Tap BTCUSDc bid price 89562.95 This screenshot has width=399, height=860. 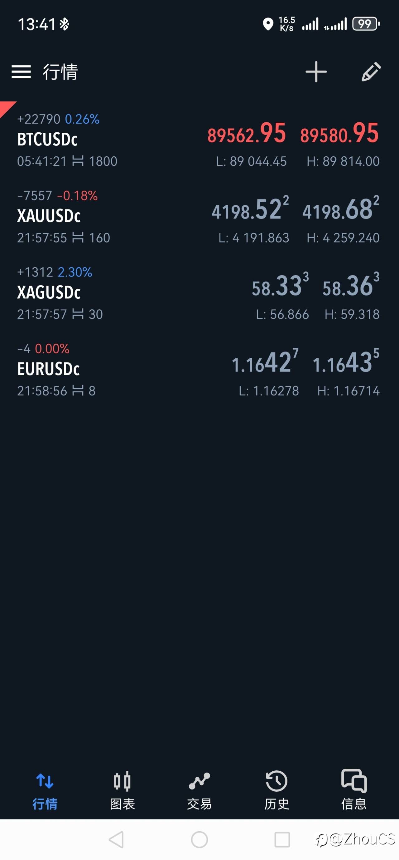[247, 134]
